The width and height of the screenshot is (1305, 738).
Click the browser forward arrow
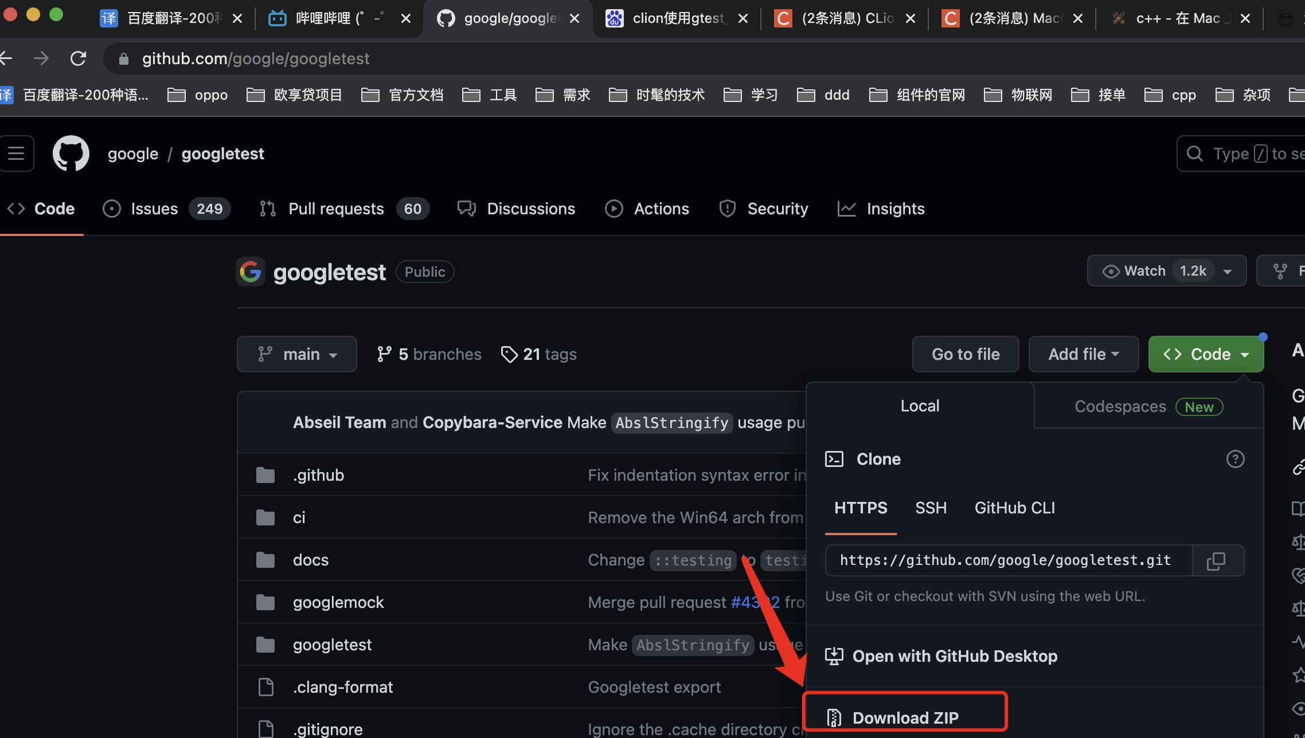coord(41,58)
